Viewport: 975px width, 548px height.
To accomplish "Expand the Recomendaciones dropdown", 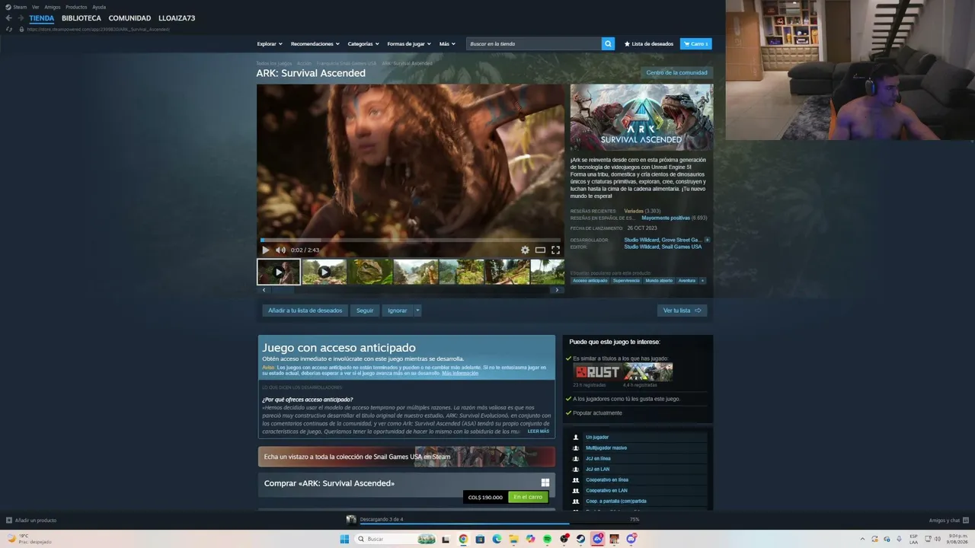I will (315, 44).
